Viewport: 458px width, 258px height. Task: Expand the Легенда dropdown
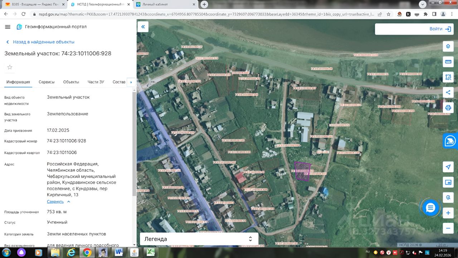[199, 239]
